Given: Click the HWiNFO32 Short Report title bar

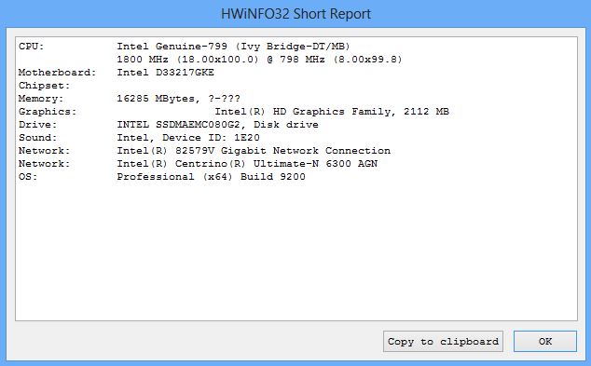Looking at the screenshot, I should click(x=295, y=14).
